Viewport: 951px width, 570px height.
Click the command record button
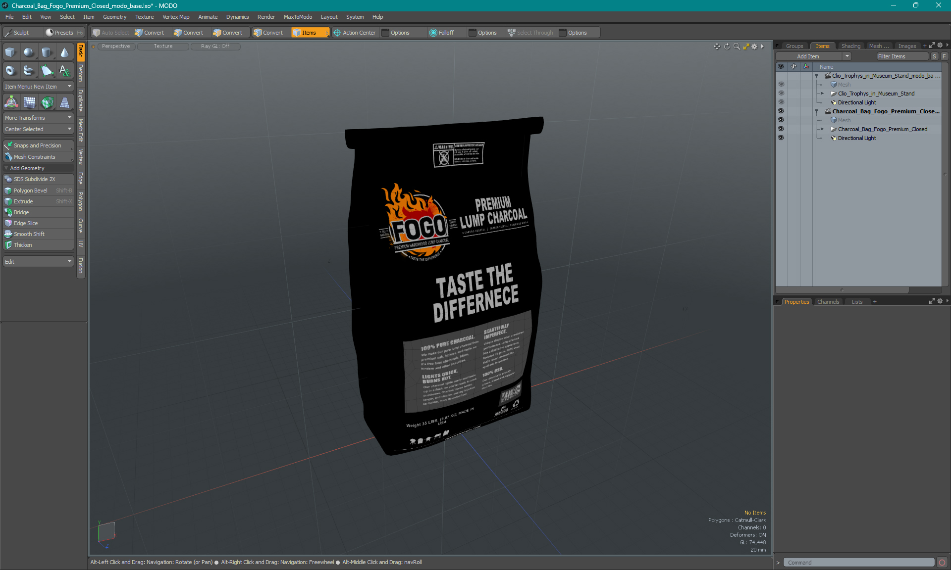942,563
